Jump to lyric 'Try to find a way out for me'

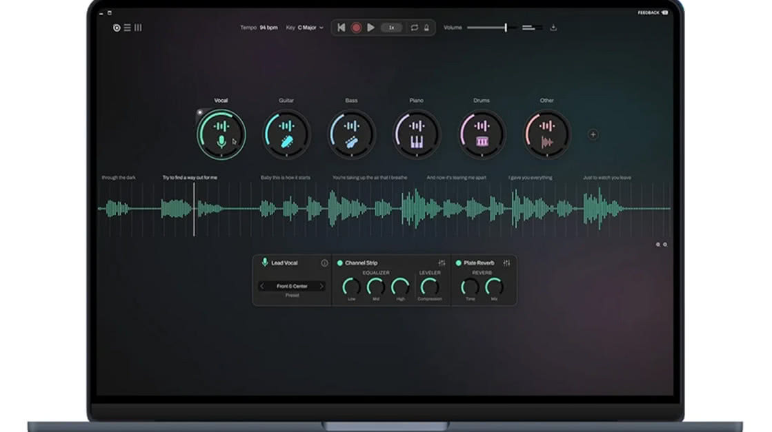[x=190, y=178]
